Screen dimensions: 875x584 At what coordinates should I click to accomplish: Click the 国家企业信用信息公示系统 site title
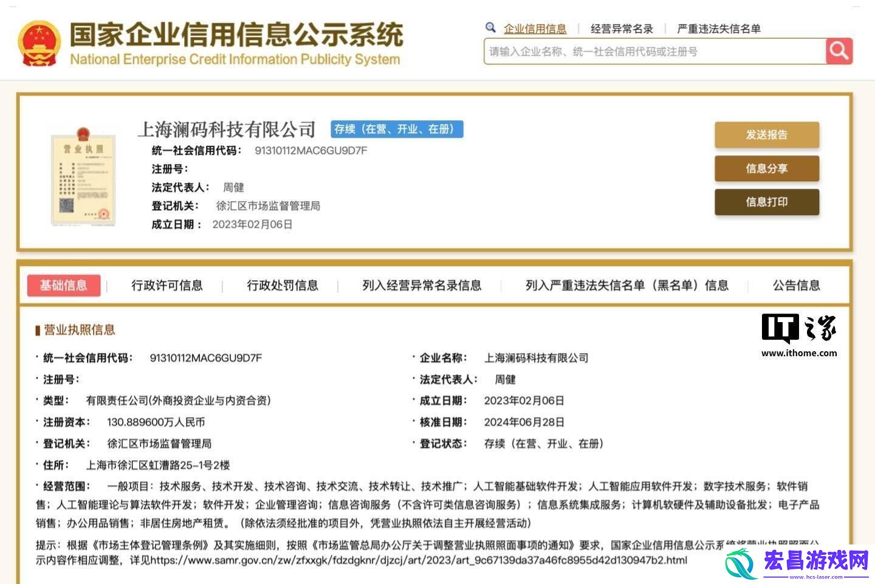(x=236, y=34)
